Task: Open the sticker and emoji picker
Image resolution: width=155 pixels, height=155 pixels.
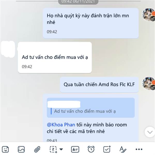Action: pos(5,149)
